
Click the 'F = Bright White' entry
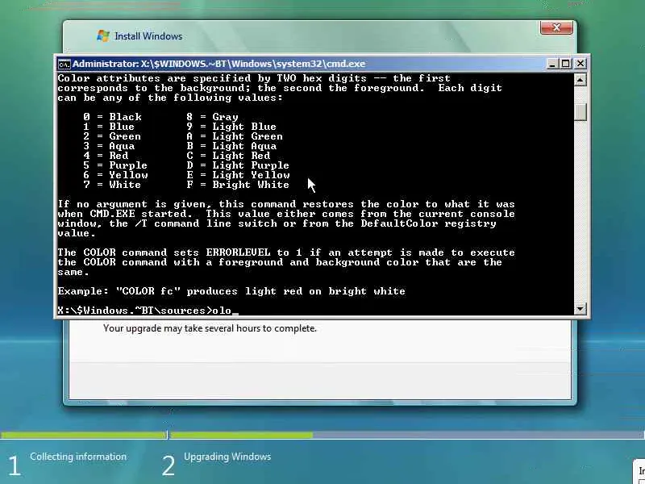[x=238, y=185]
